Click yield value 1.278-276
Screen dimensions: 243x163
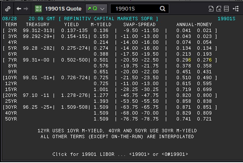[74, 95]
